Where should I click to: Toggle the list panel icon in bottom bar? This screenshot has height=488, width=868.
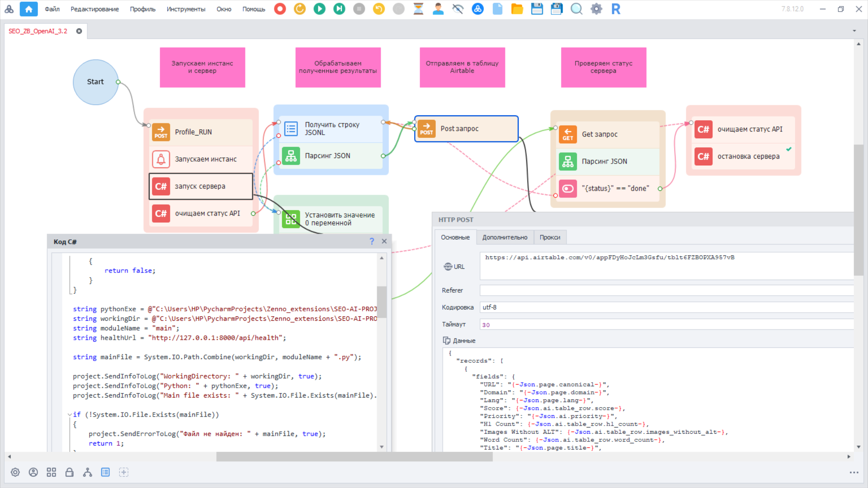tap(105, 472)
